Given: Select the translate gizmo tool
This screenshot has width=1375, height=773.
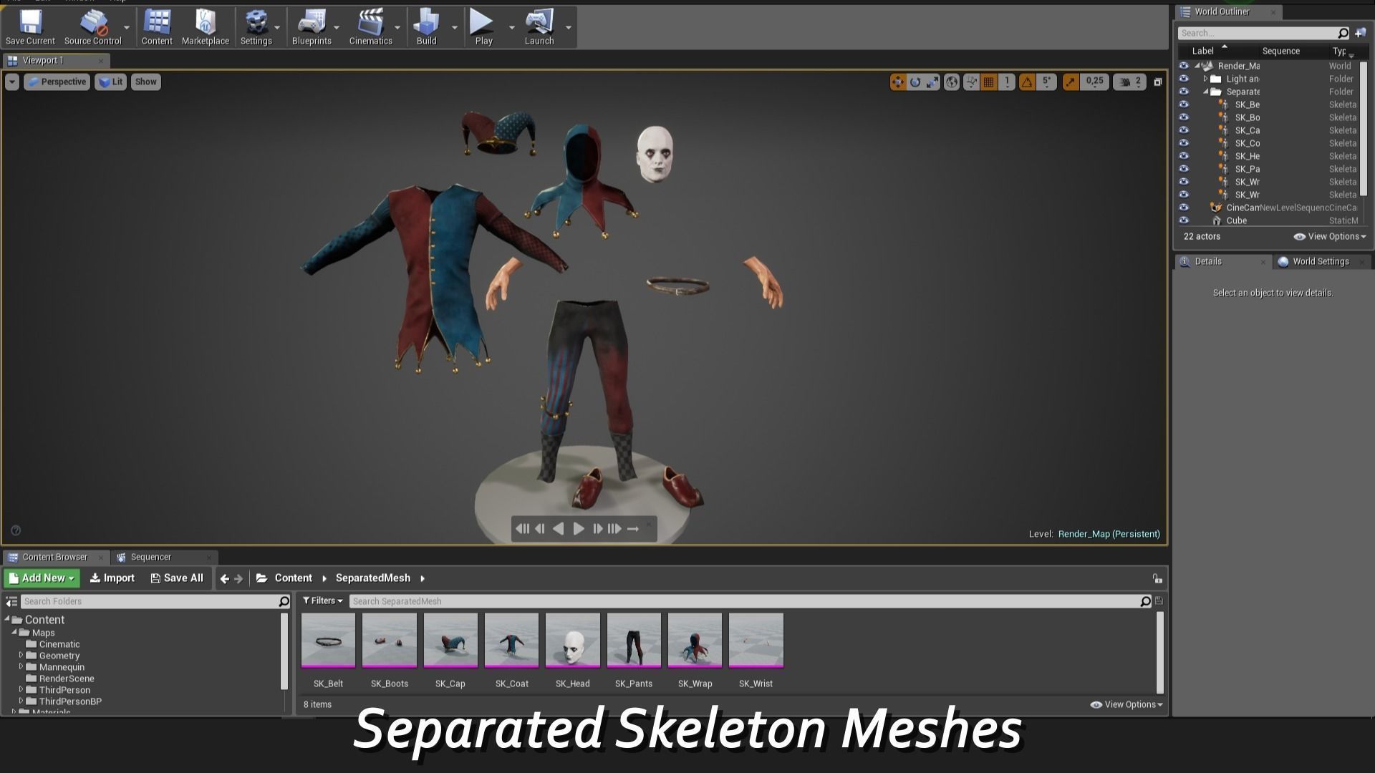Looking at the screenshot, I should [897, 82].
